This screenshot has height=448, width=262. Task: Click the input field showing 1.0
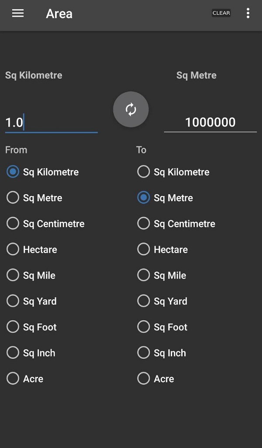(x=50, y=122)
